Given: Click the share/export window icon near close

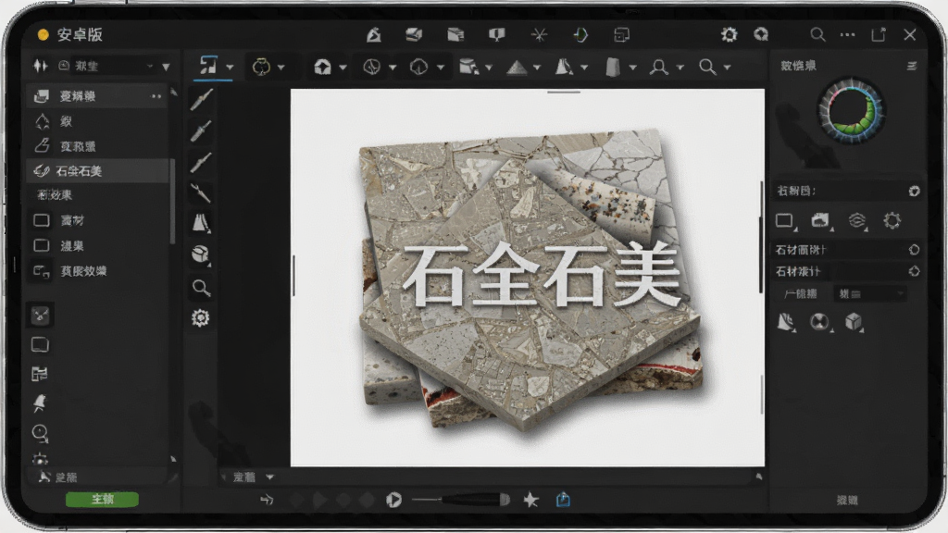Looking at the screenshot, I should point(879,34).
